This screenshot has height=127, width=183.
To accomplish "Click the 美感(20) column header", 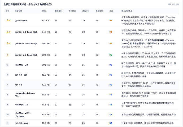I will pyautogui.click(x=99, y=11).
